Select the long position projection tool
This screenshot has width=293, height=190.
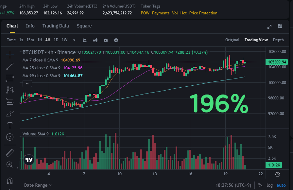pyautogui.click(x=10, y=102)
